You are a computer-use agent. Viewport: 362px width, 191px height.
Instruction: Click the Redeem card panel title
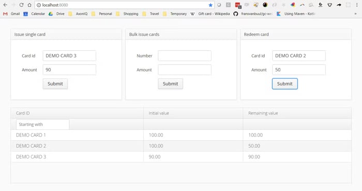[257, 34]
